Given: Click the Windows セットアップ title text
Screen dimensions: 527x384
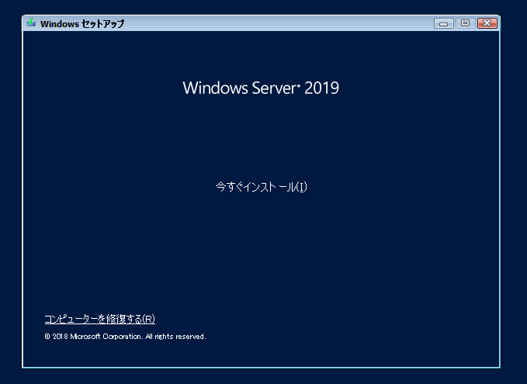Looking at the screenshot, I should click(x=82, y=23).
